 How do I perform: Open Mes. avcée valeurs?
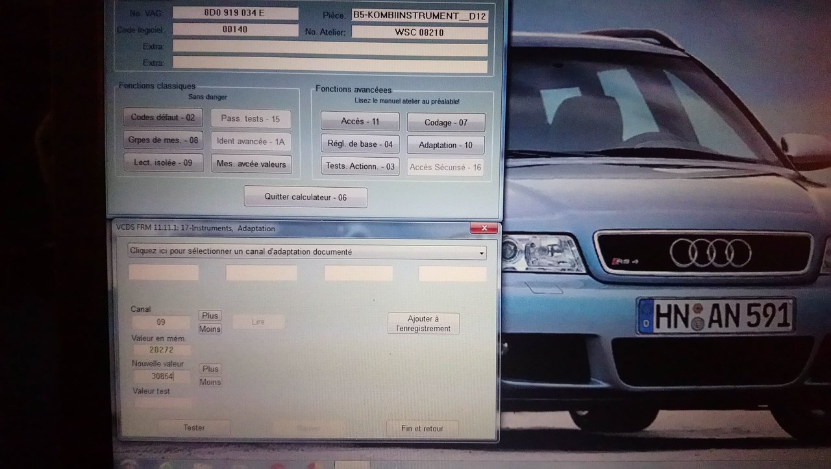click(251, 164)
